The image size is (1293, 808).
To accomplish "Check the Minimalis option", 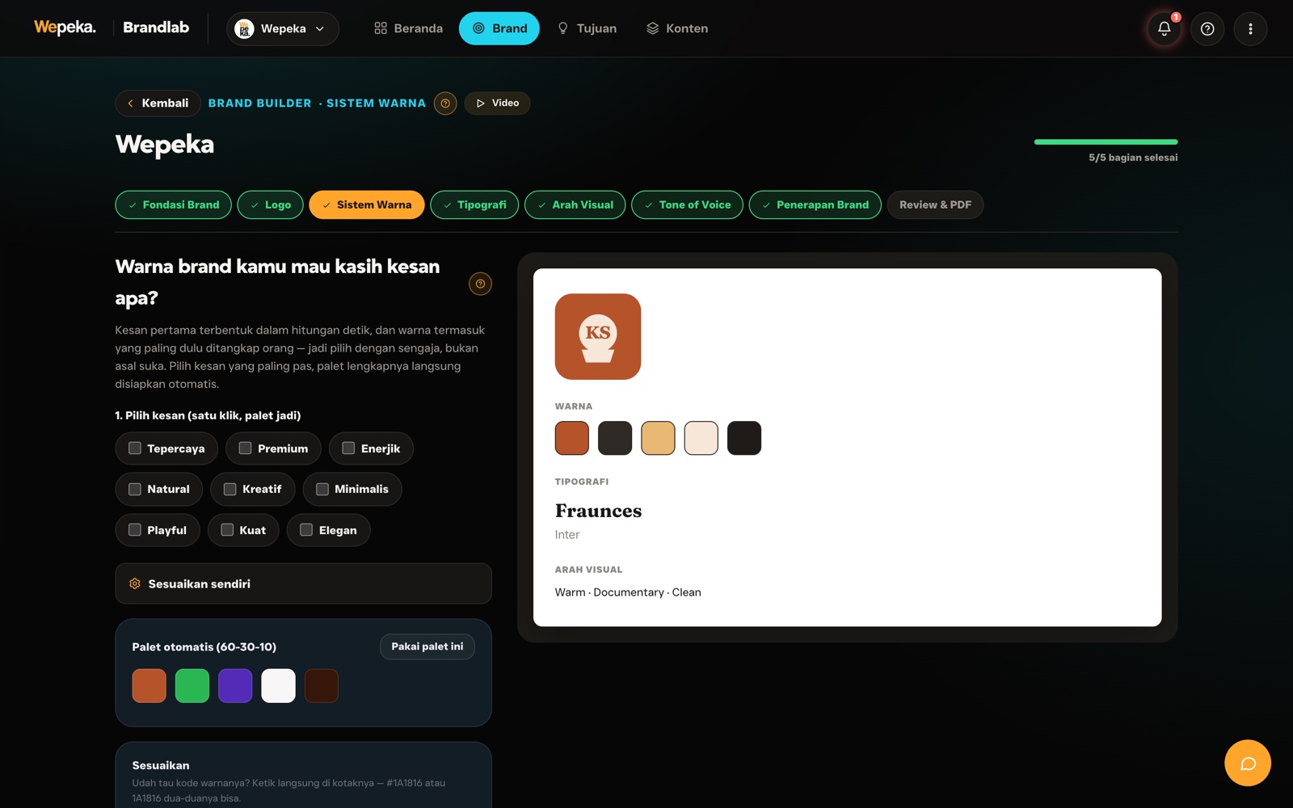I will pos(352,489).
